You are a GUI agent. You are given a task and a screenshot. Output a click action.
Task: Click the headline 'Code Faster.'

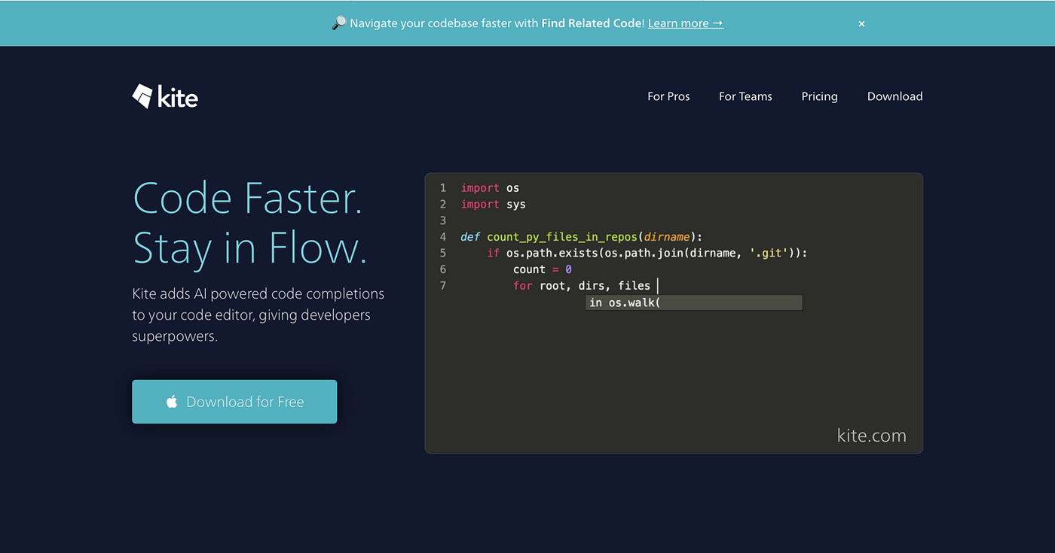pyautogui.click(x=249, y=197)
